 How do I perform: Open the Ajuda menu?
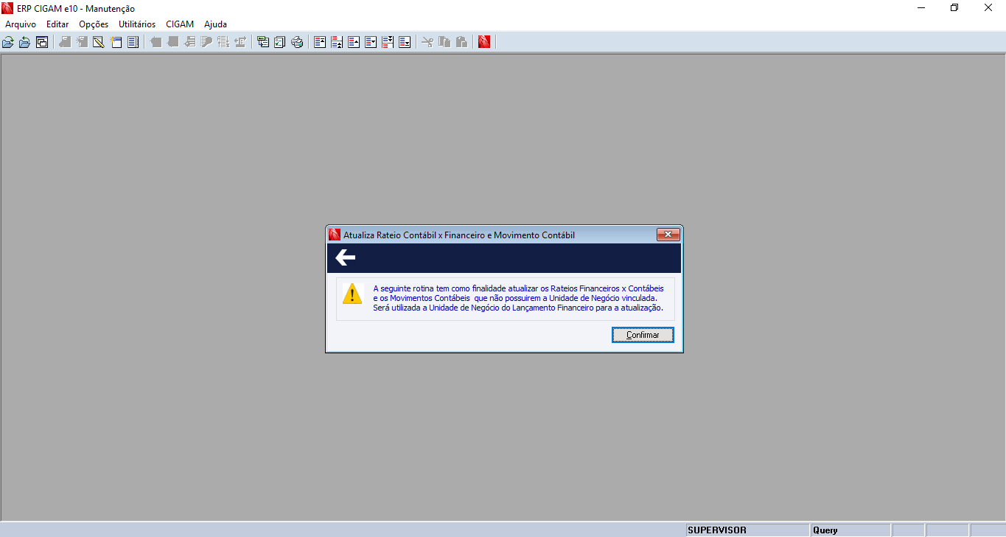tap(216, 24)
